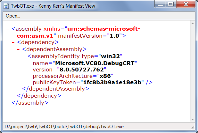Image resolution: width=198 pixels, height=133 pixels.
Task: Click the xmlns value urn:schemas-microsoft-
Action: coord(104,29)
